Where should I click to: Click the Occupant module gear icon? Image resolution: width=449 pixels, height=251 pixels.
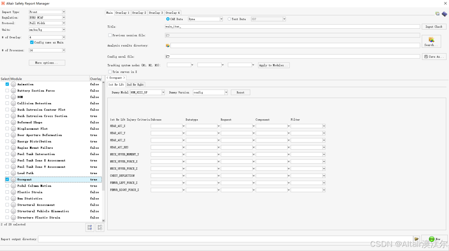(13, 180)
